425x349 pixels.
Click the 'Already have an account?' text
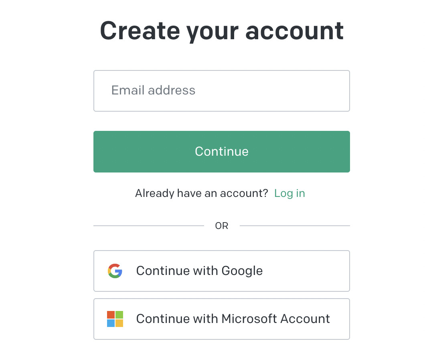202,193
